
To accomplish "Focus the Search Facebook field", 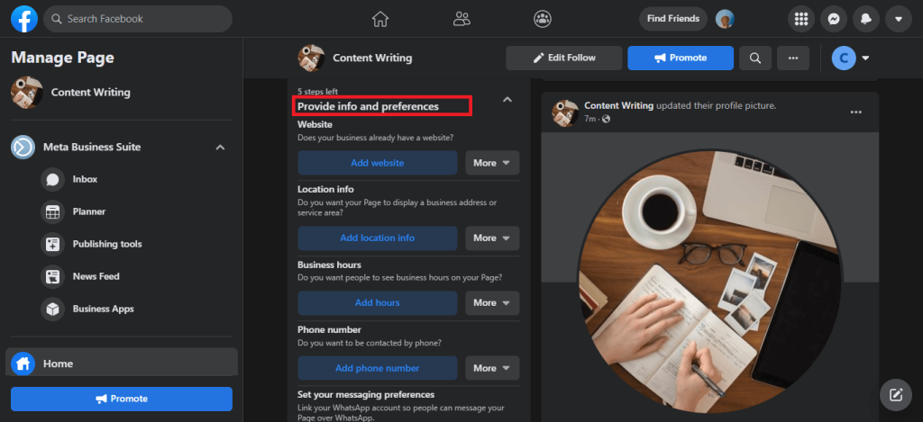I will point(138,19).
